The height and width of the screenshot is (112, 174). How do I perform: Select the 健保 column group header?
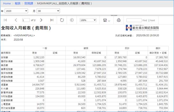pos(86,48)
